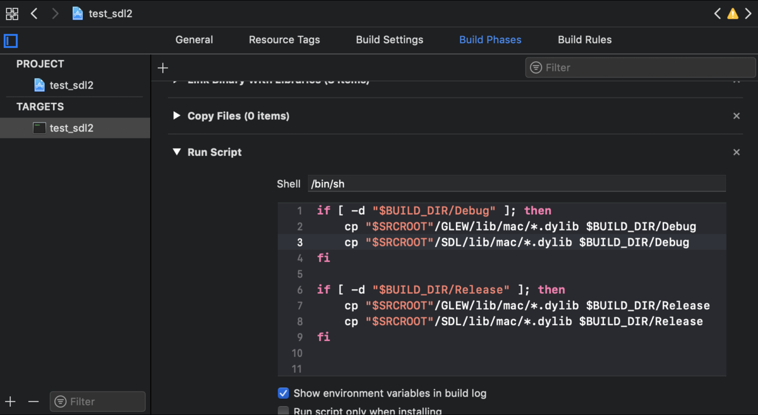Screen dimensions: 758x415
Task: Click the fi on script line 4
Action: pos(323,258)
